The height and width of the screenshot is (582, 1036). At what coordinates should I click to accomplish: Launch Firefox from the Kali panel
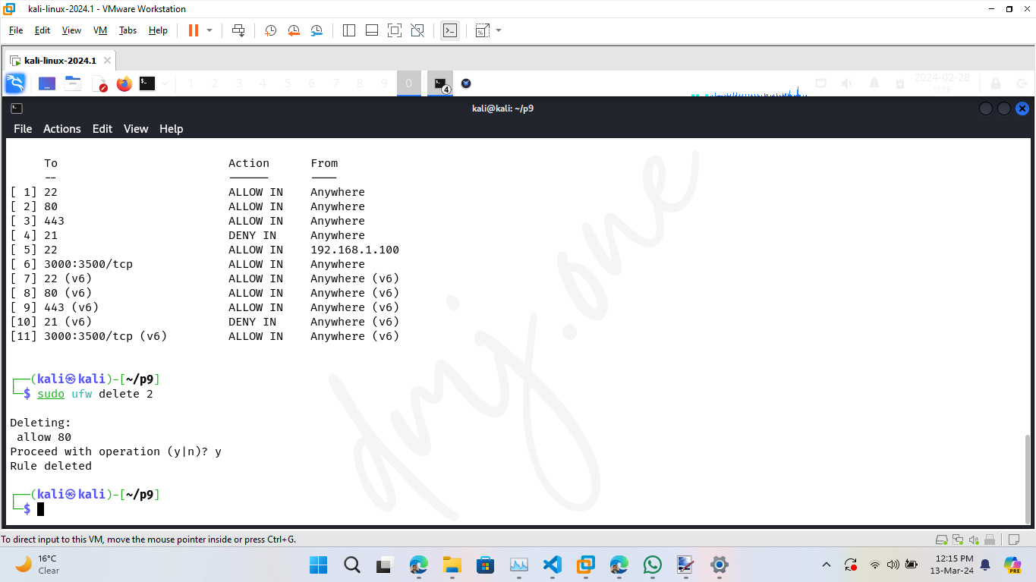point(124,83)
